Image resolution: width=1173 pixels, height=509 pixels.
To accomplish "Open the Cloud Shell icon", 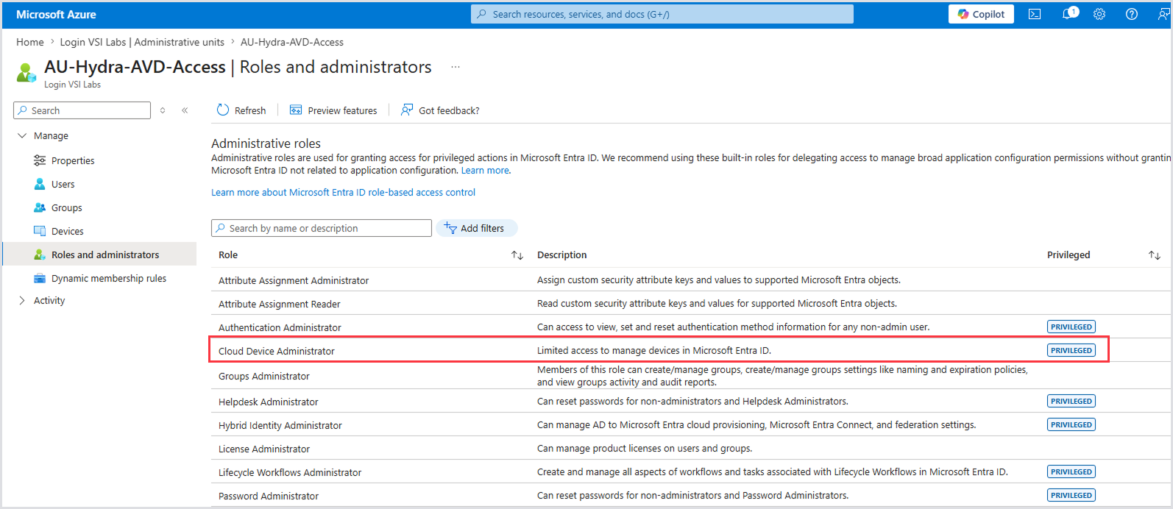I will [x=1035, y=14].
